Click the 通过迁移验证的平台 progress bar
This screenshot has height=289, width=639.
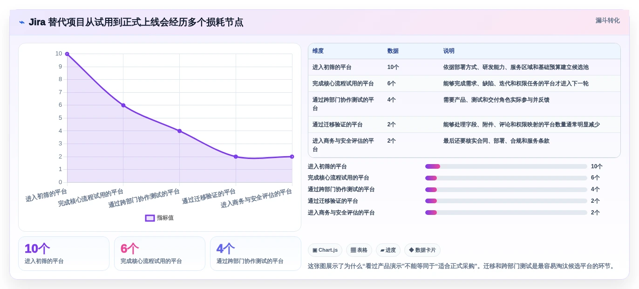[506, 201]
